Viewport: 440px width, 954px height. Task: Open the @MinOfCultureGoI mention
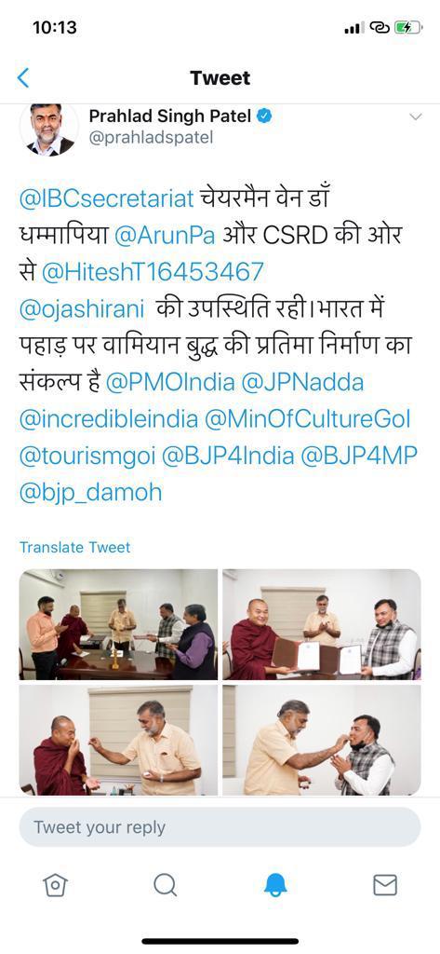(308, 419)
